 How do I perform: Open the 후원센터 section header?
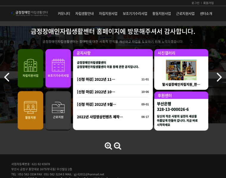(x=181, y=96)
